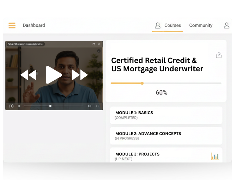Open the hamburger menu
The height and width of the screenshot is (180, 235).
click(12, 26)
